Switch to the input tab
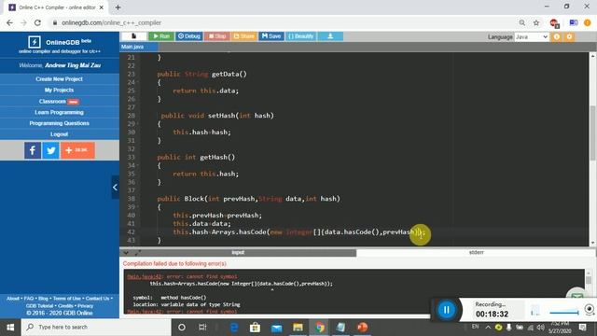This screenshot has width=597, height=336. coord(238,253)
